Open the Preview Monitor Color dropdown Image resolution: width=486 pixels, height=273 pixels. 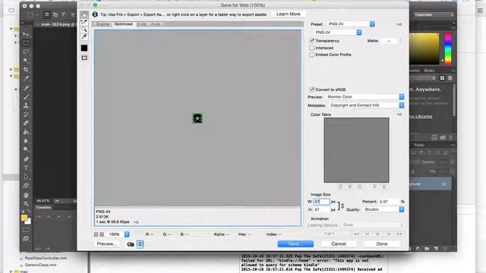tap(364, 97)
